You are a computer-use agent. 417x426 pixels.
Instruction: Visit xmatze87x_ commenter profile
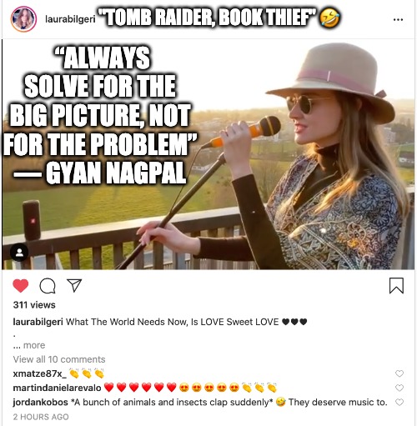click(x=39, y=373)
